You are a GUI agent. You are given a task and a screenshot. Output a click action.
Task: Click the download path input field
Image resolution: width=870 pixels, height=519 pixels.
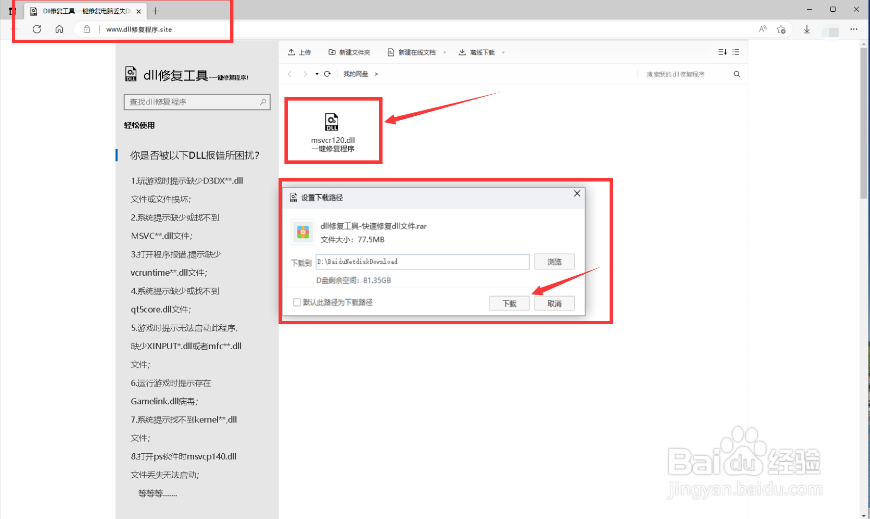tap(422, 262)
